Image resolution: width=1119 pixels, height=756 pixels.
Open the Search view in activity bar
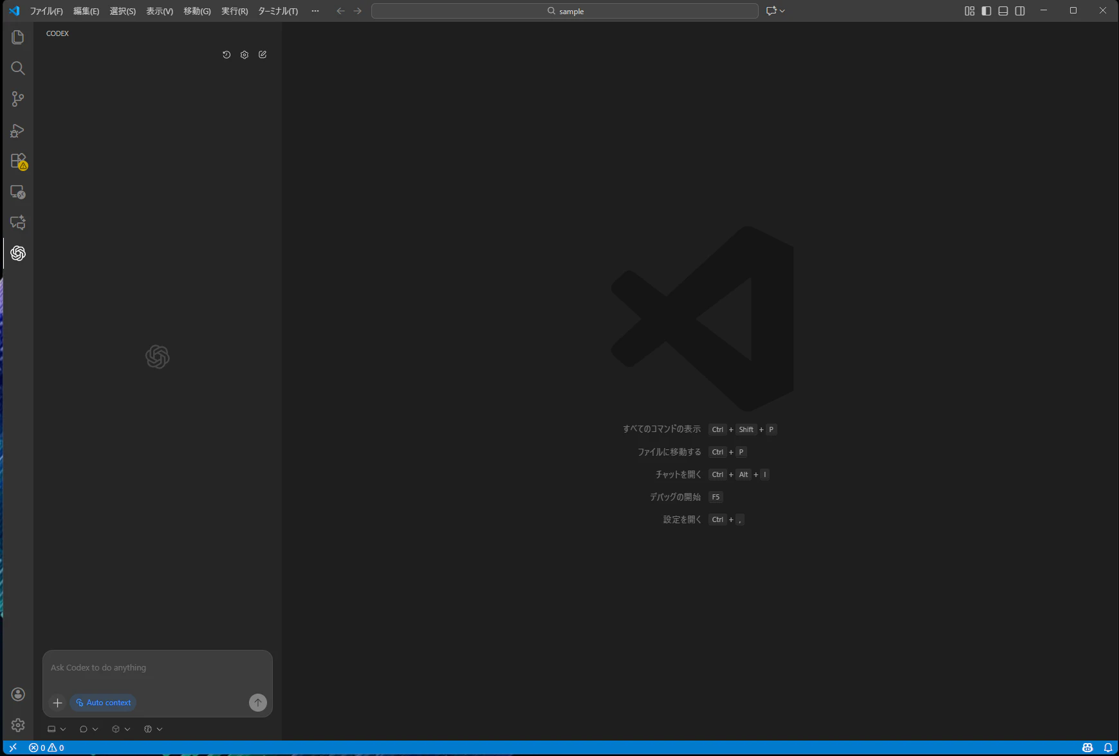(18, 68)
